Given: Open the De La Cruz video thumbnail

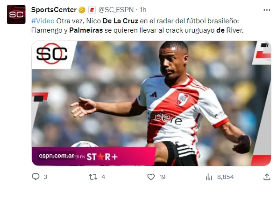Looking at the screenshot, I should click(151, 103).
